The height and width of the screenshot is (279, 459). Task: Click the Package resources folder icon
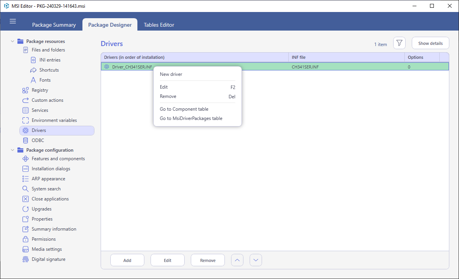coord(20,41)
